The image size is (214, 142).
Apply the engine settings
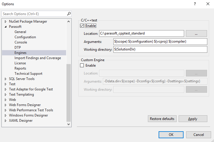(193, 119)
